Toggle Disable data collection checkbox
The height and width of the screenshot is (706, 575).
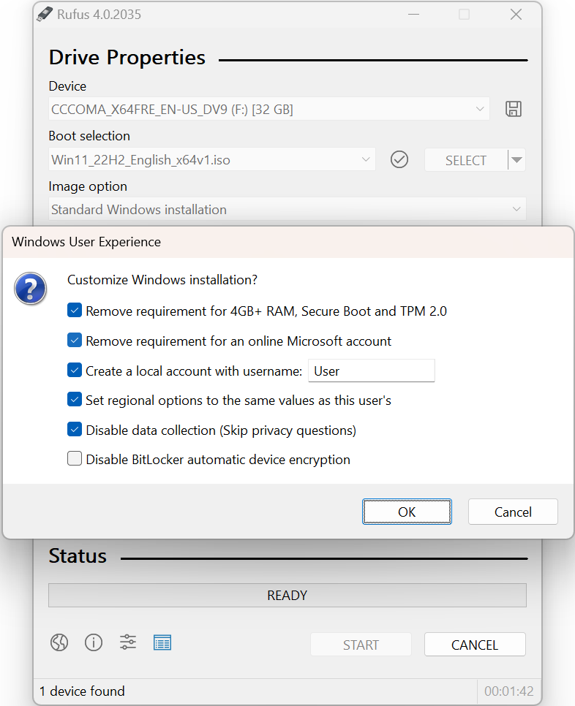point(75,430)
